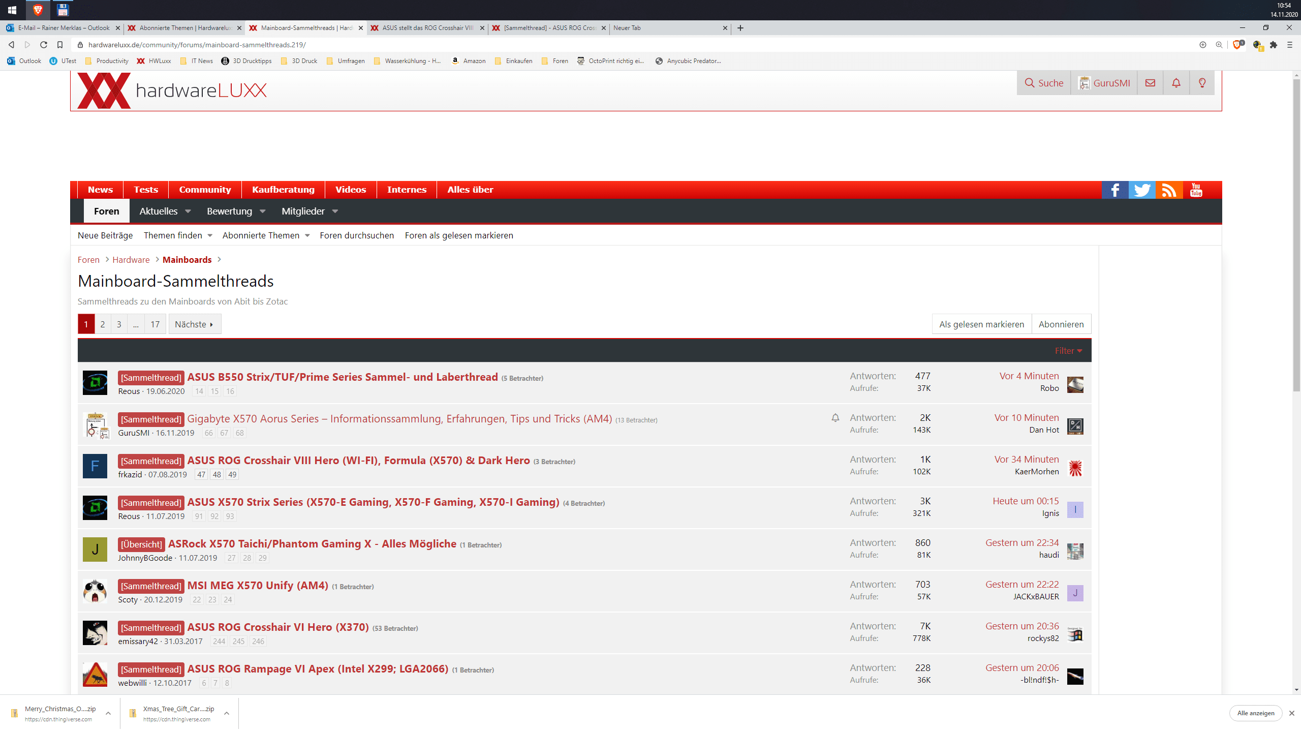Open the Kaufberatung menu

coord(283,190)
